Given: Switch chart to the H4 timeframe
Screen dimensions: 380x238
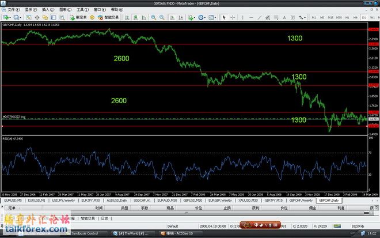Looking at the screenshot, I should (x=356, y=18).
